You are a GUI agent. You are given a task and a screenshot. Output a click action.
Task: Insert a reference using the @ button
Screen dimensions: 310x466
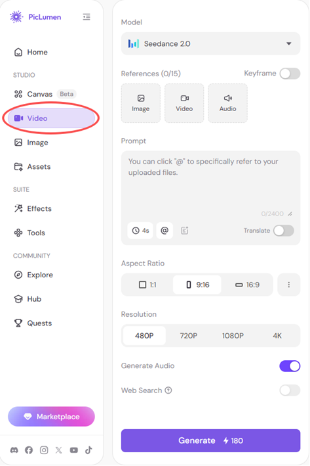coord(165,230)
